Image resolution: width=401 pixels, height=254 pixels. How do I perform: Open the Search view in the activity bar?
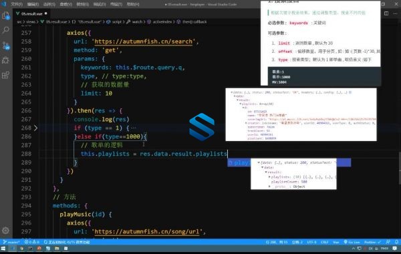[x=5, y=30]
